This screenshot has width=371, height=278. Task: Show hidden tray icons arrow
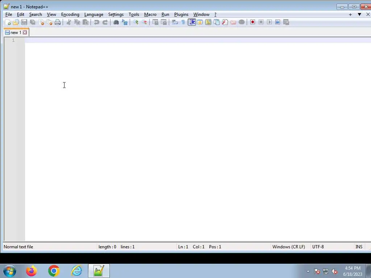pos(308,271)
